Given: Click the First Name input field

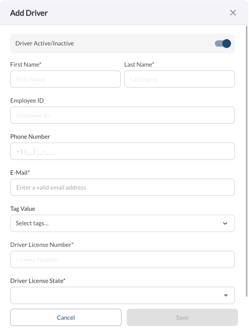Looking at the screenshot, I should [65, 79].
